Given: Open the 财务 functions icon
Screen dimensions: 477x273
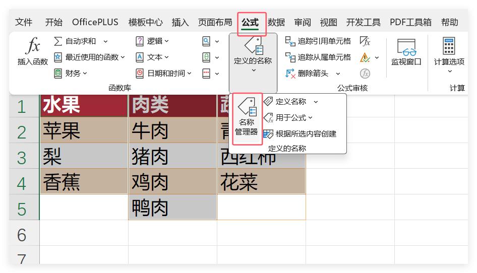Looking at the screenshot, I should click(58, 73).
